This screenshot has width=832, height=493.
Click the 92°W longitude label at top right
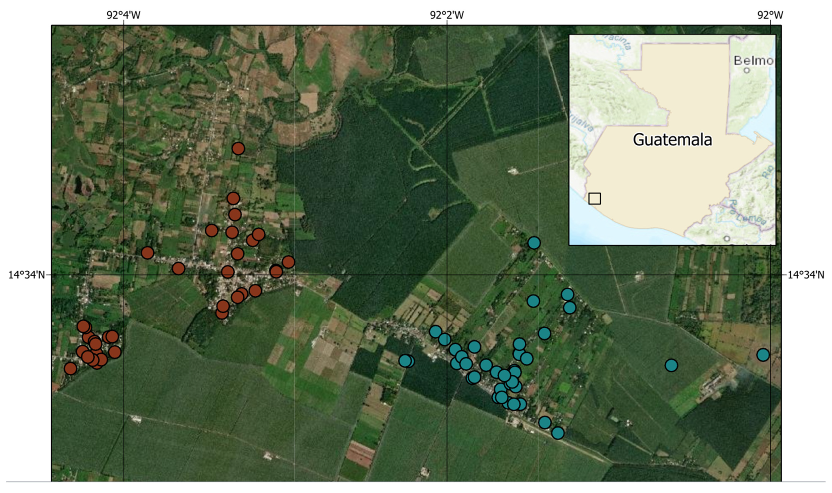coord(770,15)
